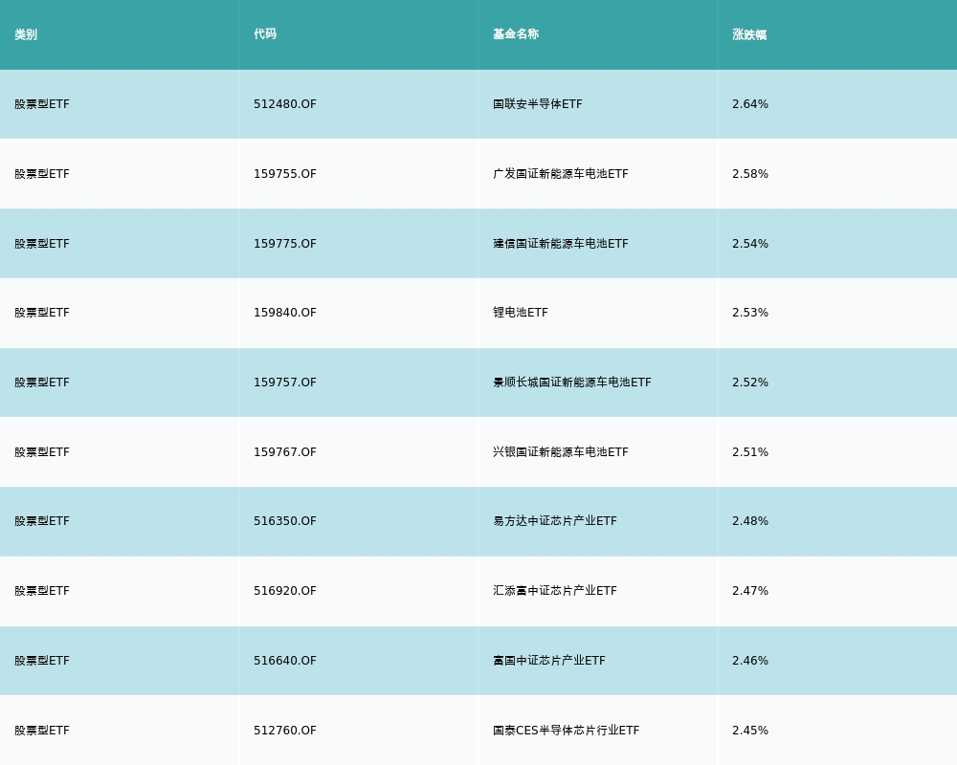Click 建信国证新能源车电池ETF fund name
The height and width of the screenshot is (765, 957).
coord(561,244)
